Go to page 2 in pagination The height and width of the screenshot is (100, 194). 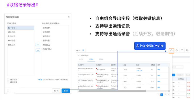tap(165, 95)
